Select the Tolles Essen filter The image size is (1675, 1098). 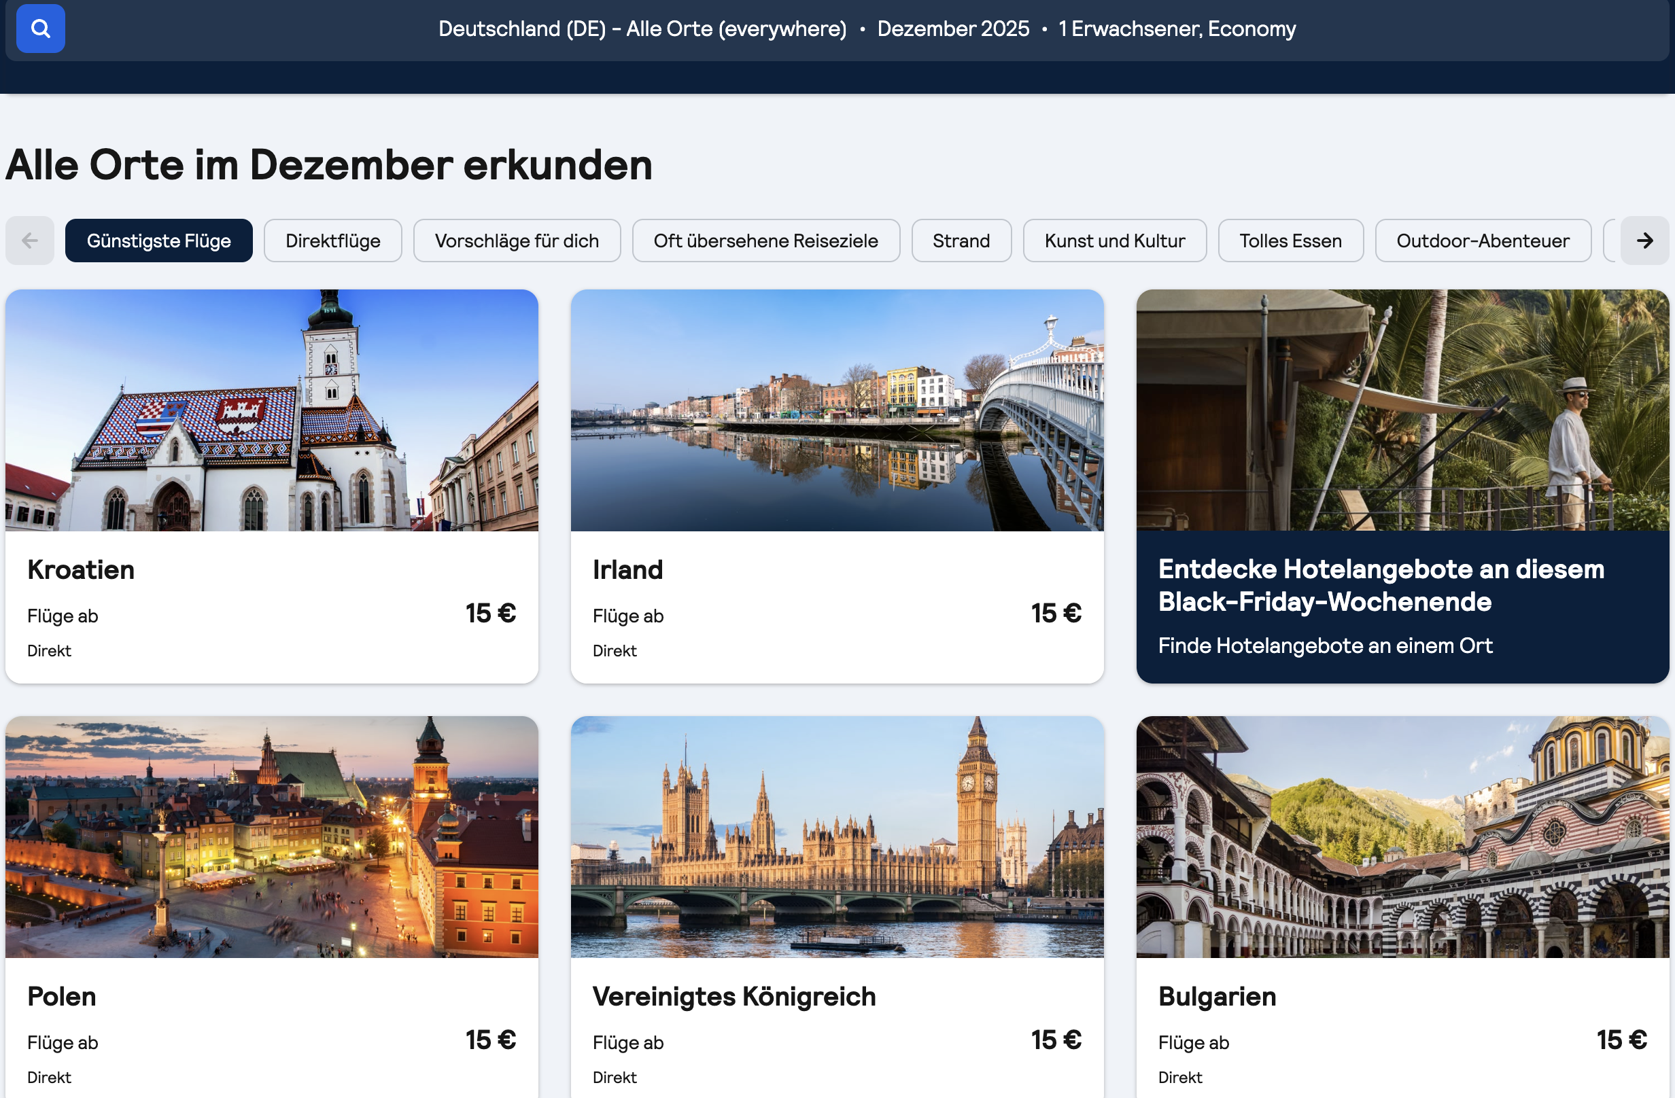tap(1290, 241)
